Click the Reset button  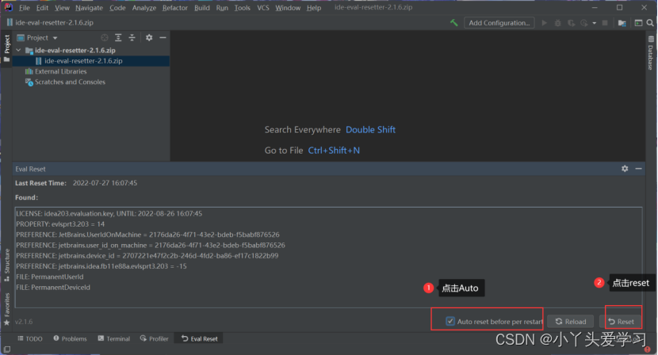(621, 322)
